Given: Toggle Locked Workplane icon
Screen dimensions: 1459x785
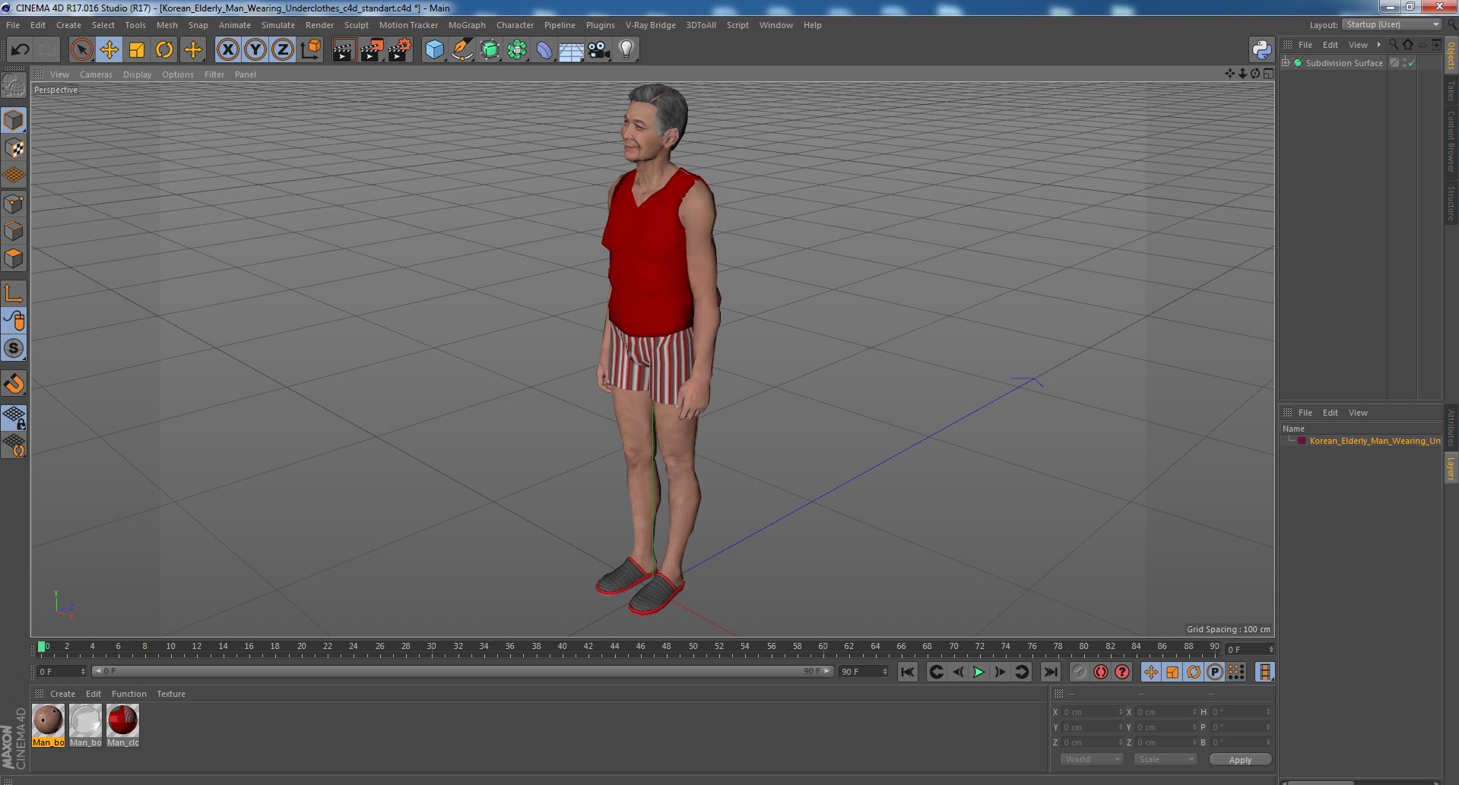Looking at the screenshot, I should pyautogui.click(x=14, y=418).
